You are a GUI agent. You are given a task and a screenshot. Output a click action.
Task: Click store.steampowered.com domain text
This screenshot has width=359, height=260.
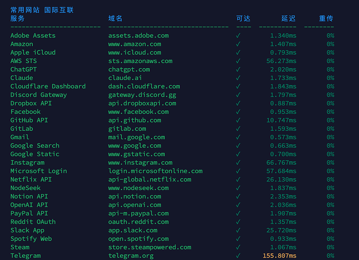tap(150, 248)
